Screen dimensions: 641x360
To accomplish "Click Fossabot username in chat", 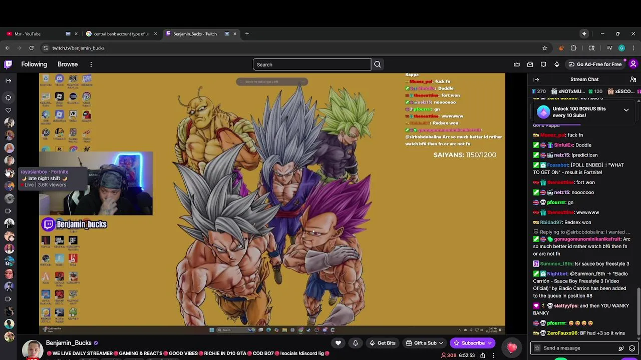I will (558, 165).
